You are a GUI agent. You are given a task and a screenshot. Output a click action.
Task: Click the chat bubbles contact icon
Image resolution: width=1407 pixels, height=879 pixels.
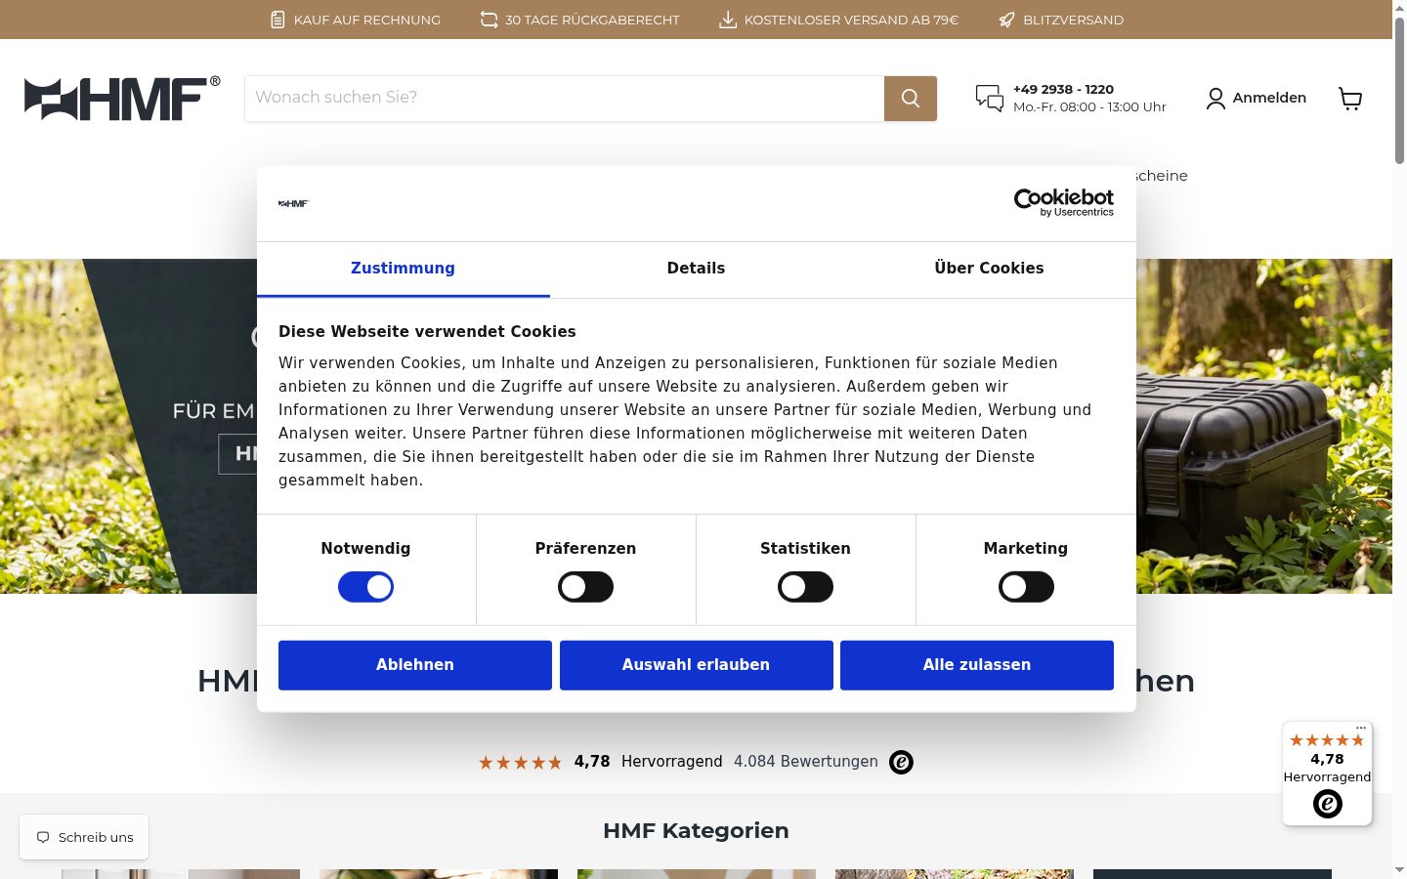click(990, 98)
